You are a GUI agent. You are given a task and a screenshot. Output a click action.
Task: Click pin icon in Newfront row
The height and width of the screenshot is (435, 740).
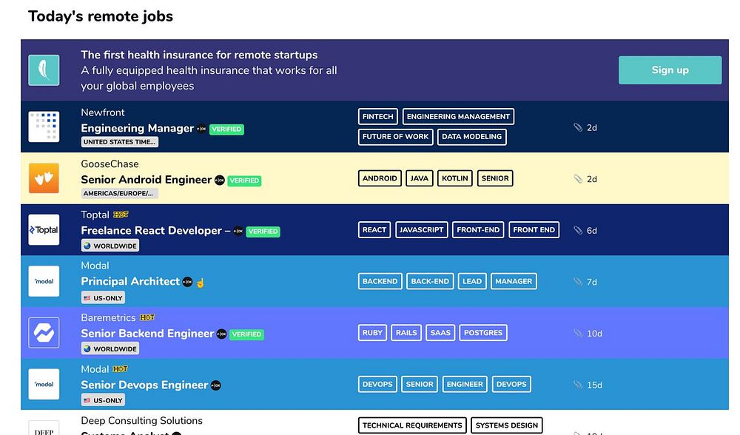click(578, 127)
